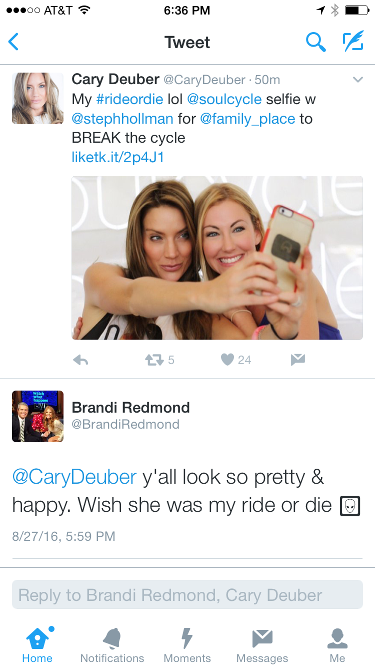Open the @soulcycle mention
The height and width of the screenshot is (668, 375).
click(224, 99)
